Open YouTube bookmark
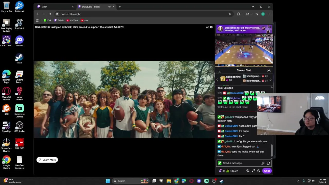Viewport: 329px width, 185px height. point(72,20)
